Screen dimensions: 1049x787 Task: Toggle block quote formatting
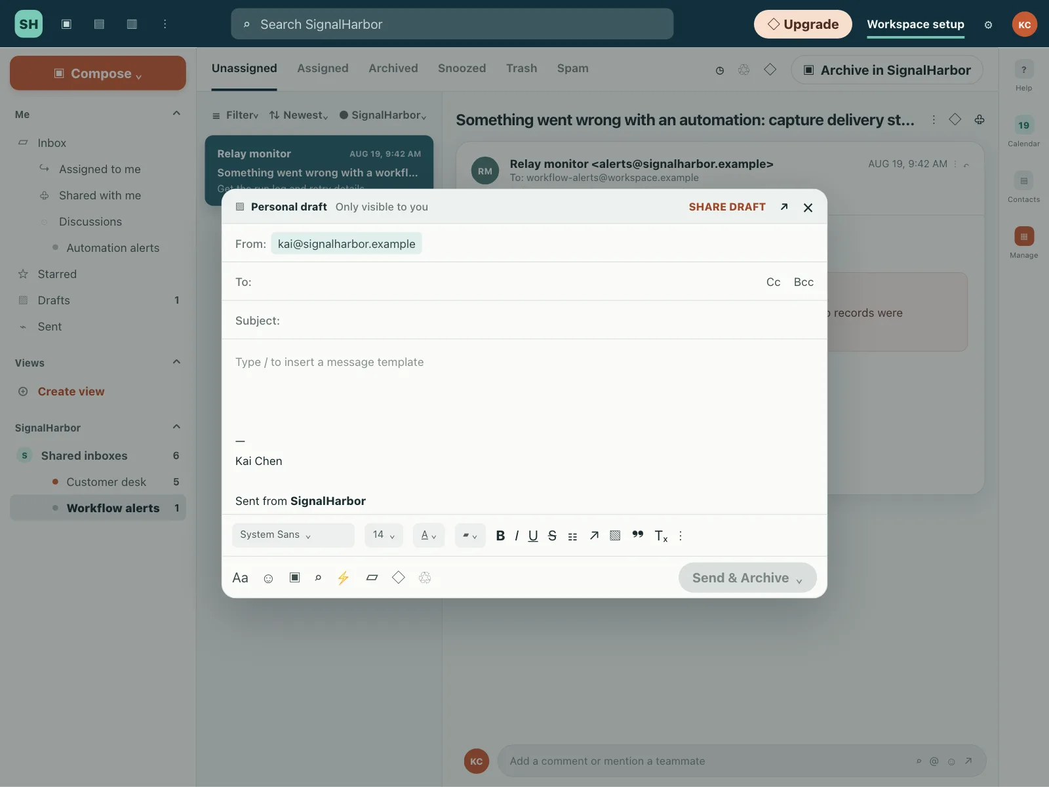tap(637, 535)
